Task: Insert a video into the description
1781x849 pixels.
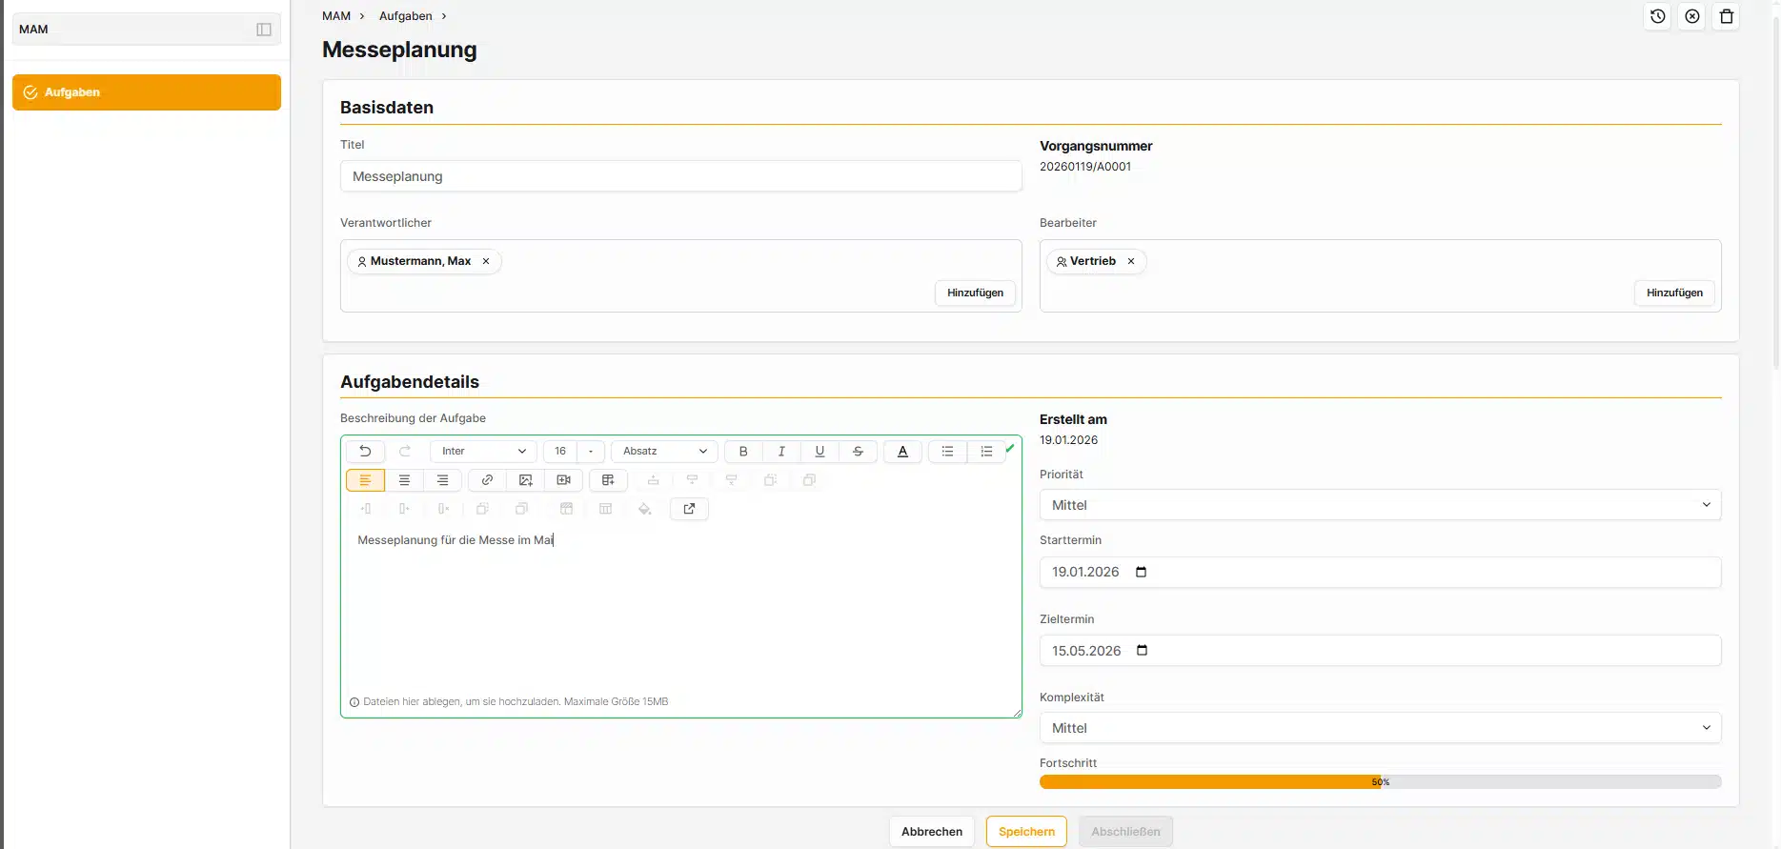Action: [x=563, y=480]
